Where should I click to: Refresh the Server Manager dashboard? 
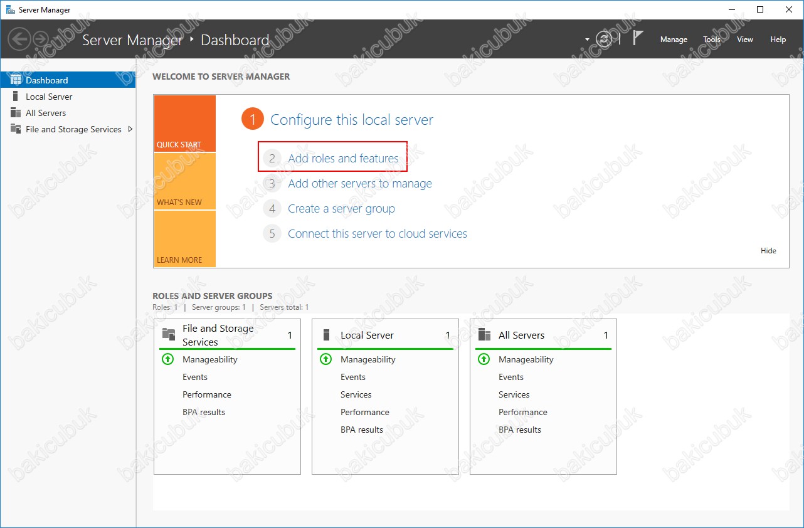[604, 39]
